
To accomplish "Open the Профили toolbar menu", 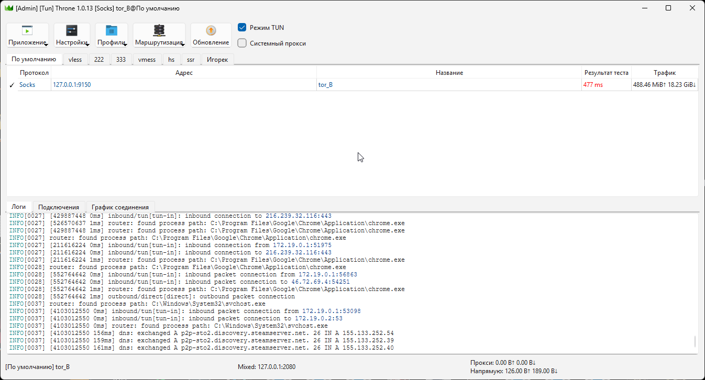I will pos(112,36).
